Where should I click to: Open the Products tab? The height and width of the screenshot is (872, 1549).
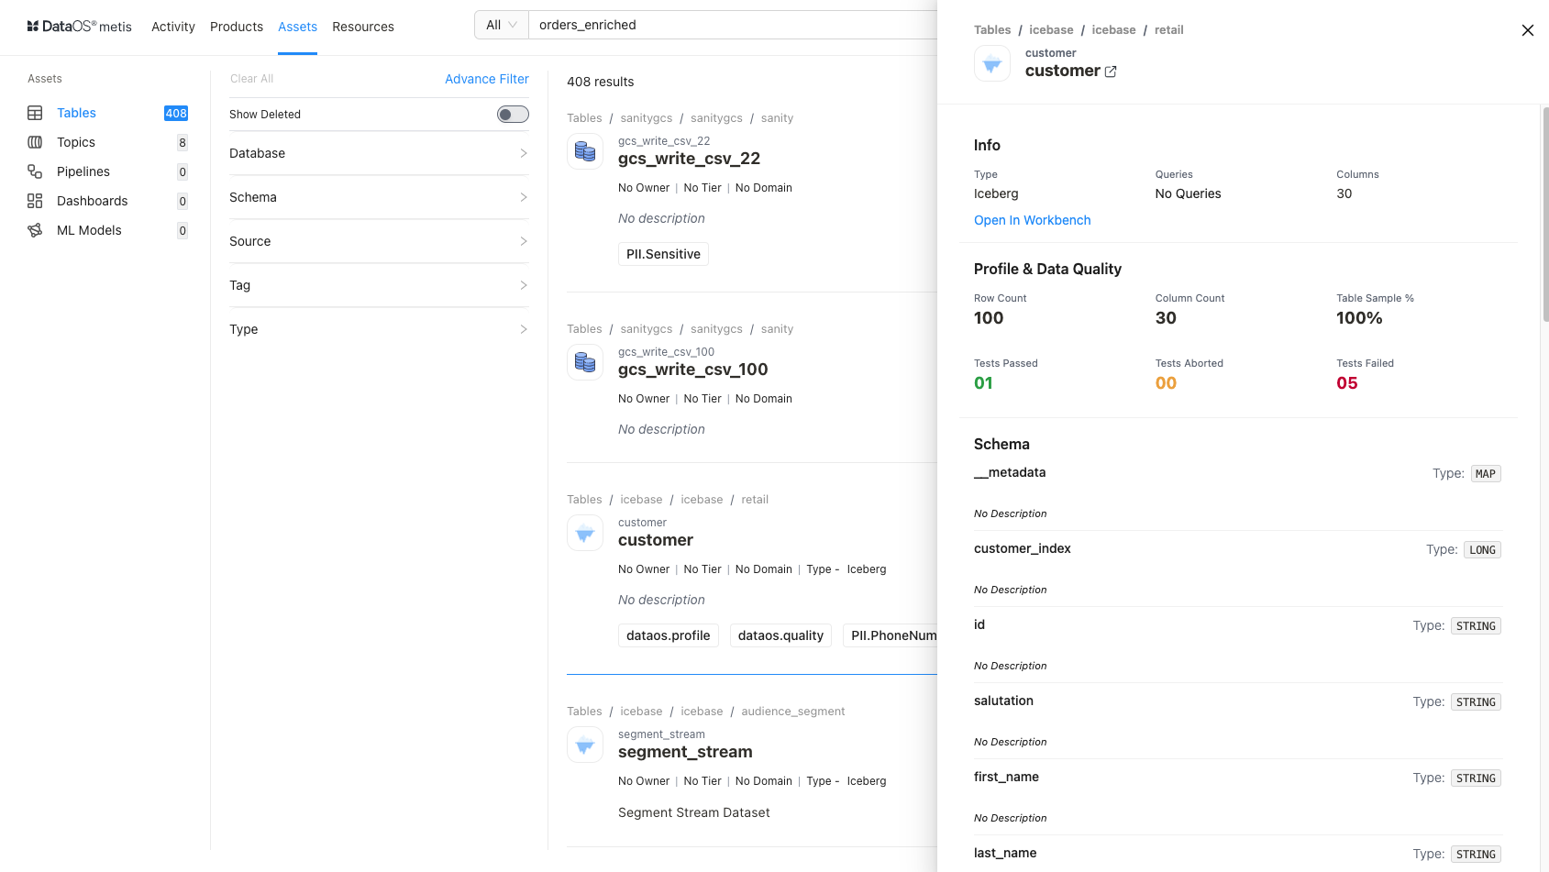pyautogui.click(x=237, y=27)
